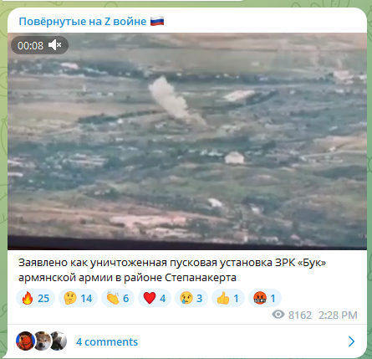Toggle the thinking face reaction with 14
Viewport: 372px width, 359px height.
coord(79,298)
